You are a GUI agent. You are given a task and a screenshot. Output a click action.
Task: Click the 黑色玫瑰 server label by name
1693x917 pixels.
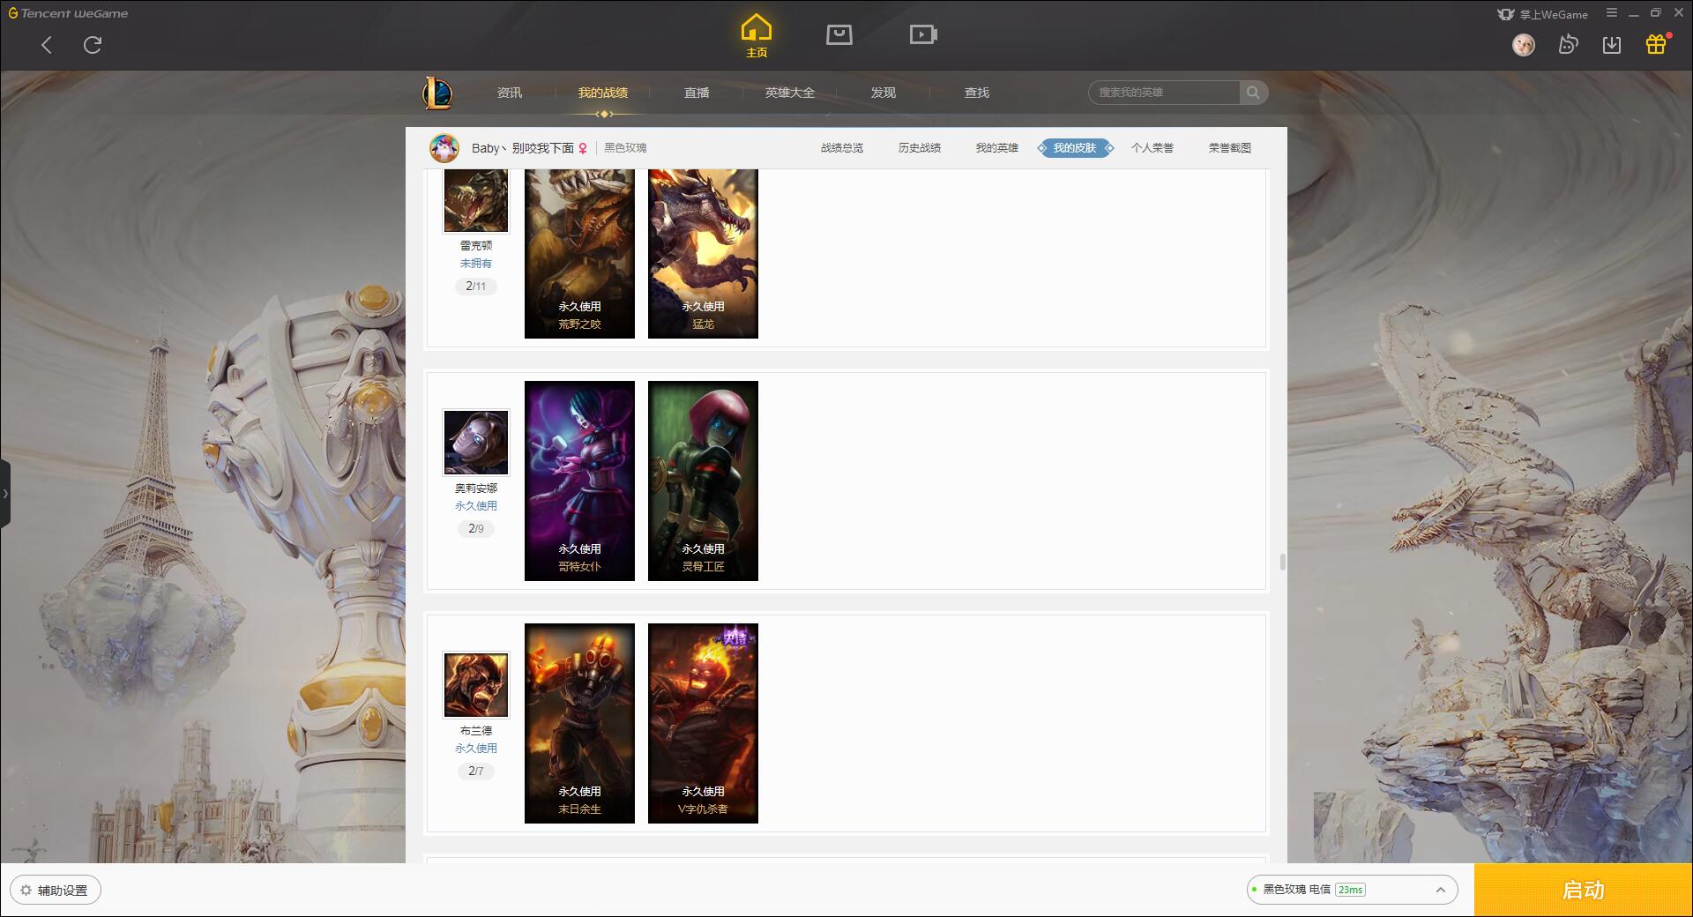(x=625, y=148)
